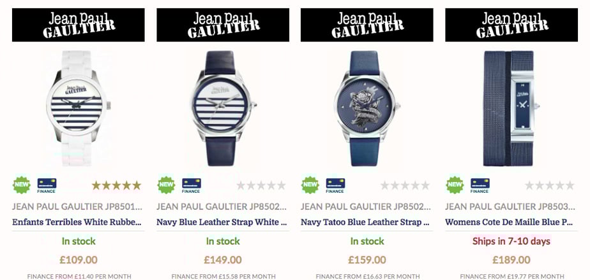This screenshot has width=590, height=280.
Task: Select the rose tattoo dial watch image
Action: click(367, 108)
